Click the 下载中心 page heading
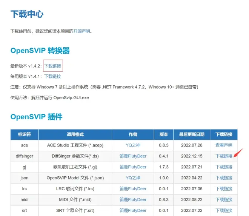This screenshot has width=249, height=216. coord(27,14)
